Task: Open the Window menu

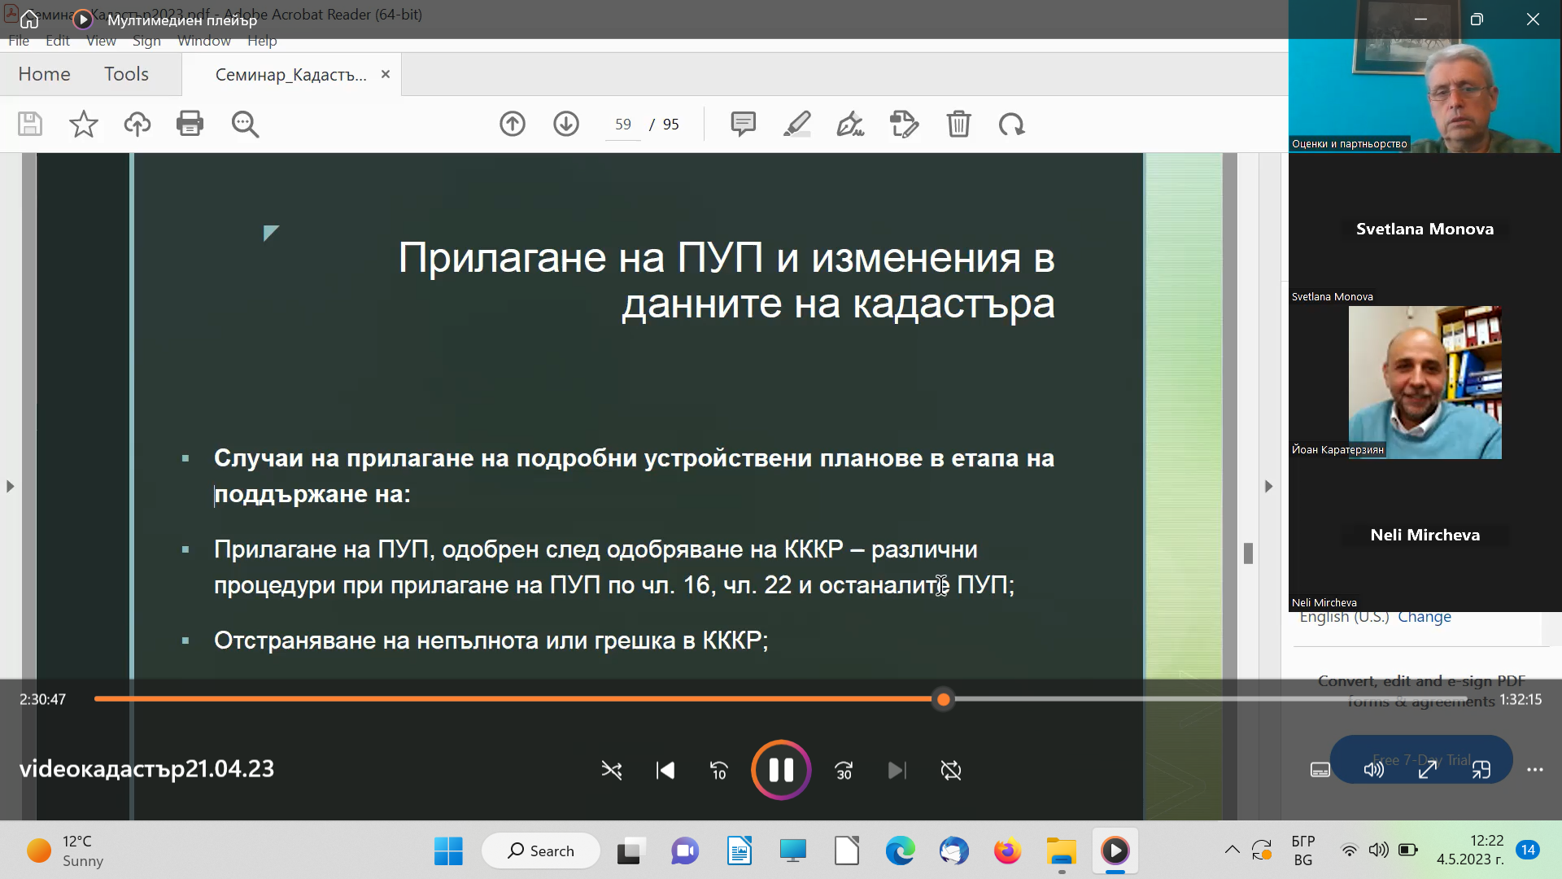Action: (204, 41)
